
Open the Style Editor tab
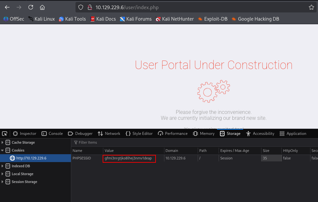[x=139, y=134]
